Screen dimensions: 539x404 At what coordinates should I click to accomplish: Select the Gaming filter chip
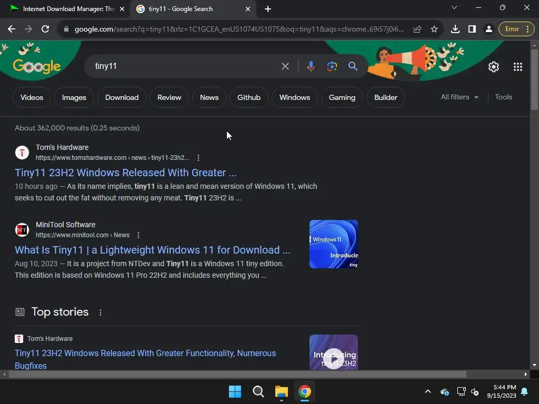click(342, 97)
